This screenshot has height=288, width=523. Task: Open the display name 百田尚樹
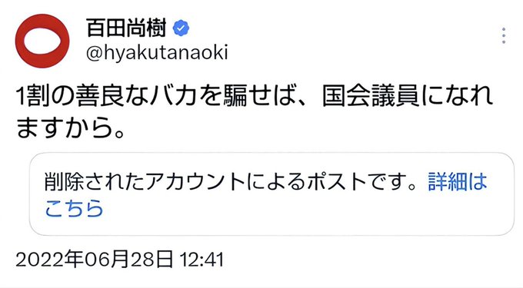pyautogui.click(x=126, y=28)
